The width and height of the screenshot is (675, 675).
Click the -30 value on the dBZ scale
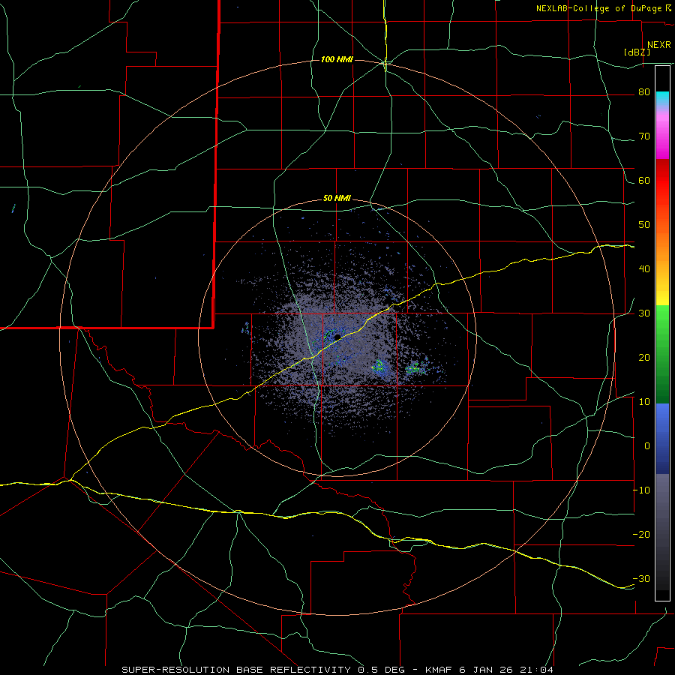(642, 578)
